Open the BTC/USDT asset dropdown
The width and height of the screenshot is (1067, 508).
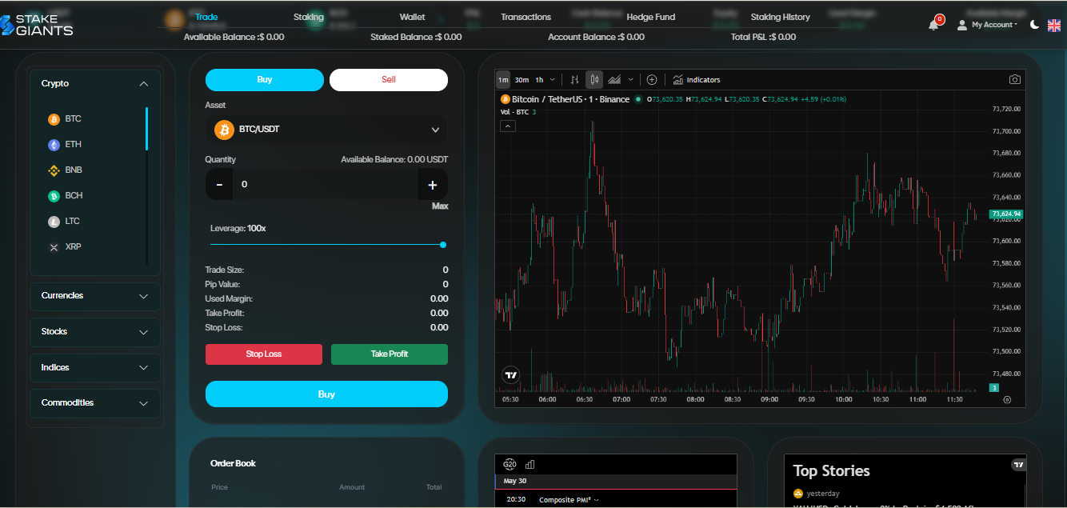point(326,130)
